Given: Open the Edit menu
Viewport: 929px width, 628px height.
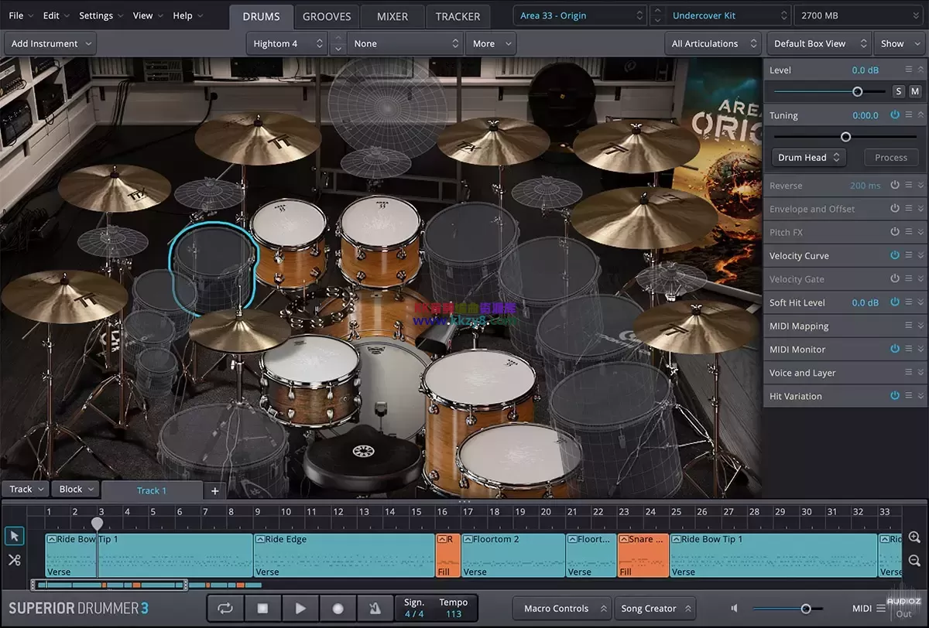Looking at the screenshot, I should [57, 15].
